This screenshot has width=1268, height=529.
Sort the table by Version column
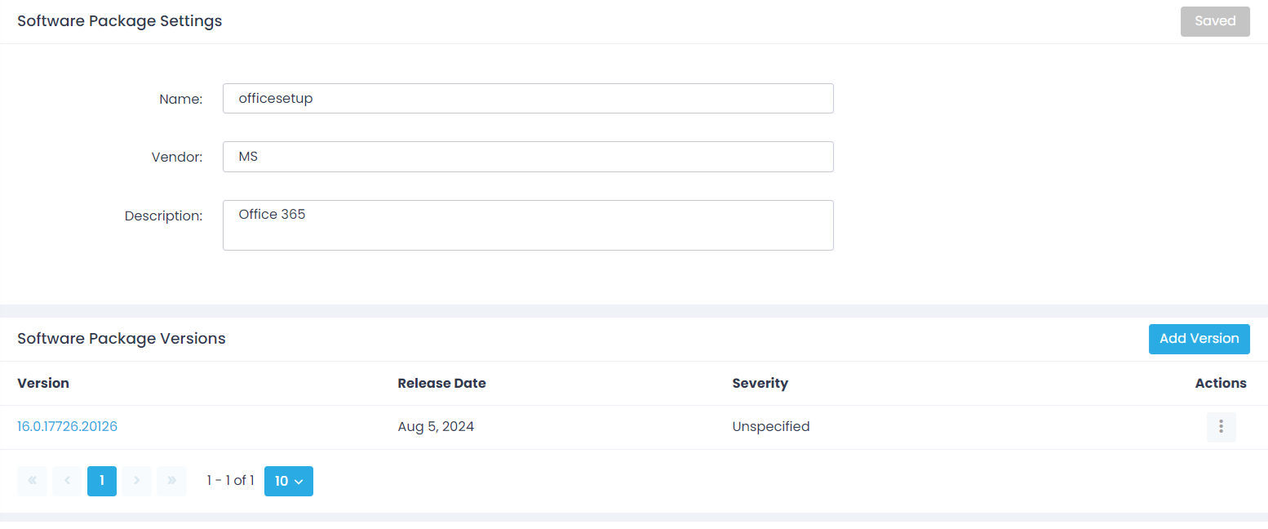click(x=42, y=383)
